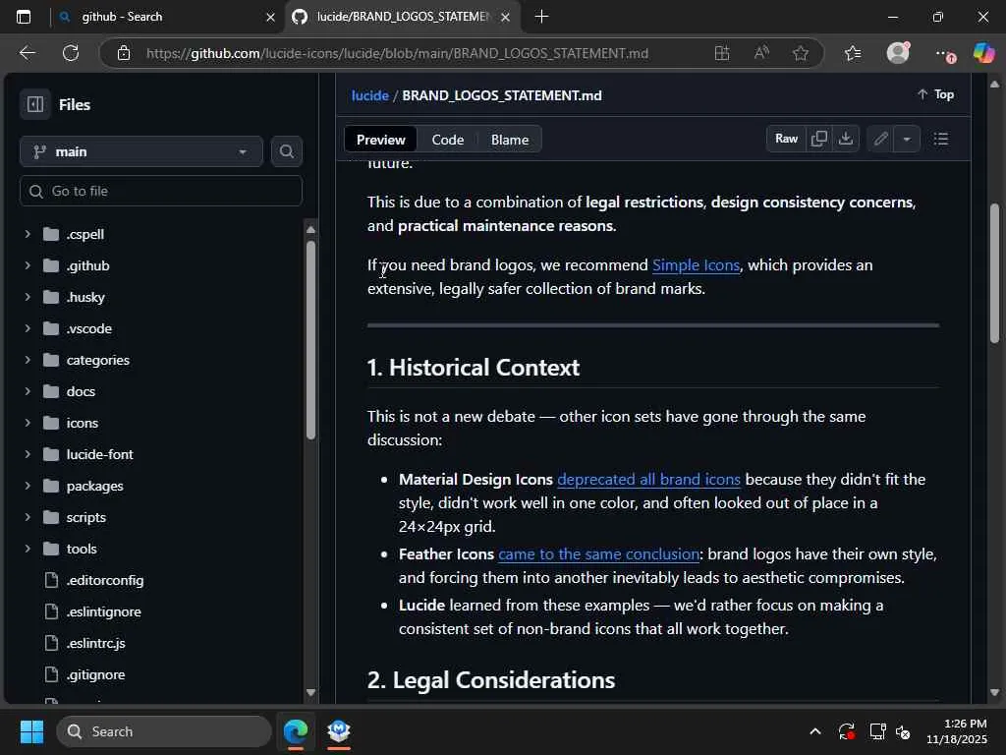The height and width of the screenshot is (755, 1006).
Task: Open the Simple Icons link
Action: (x=696, y=265)
